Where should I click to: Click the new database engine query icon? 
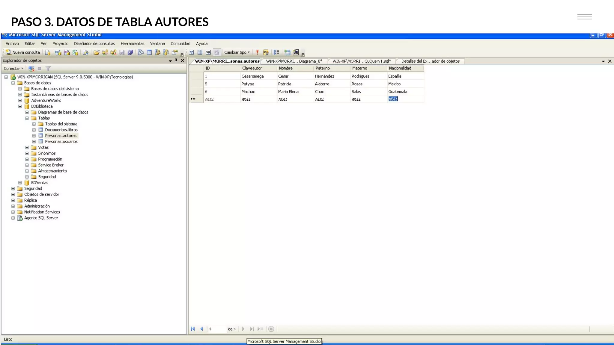48,52
